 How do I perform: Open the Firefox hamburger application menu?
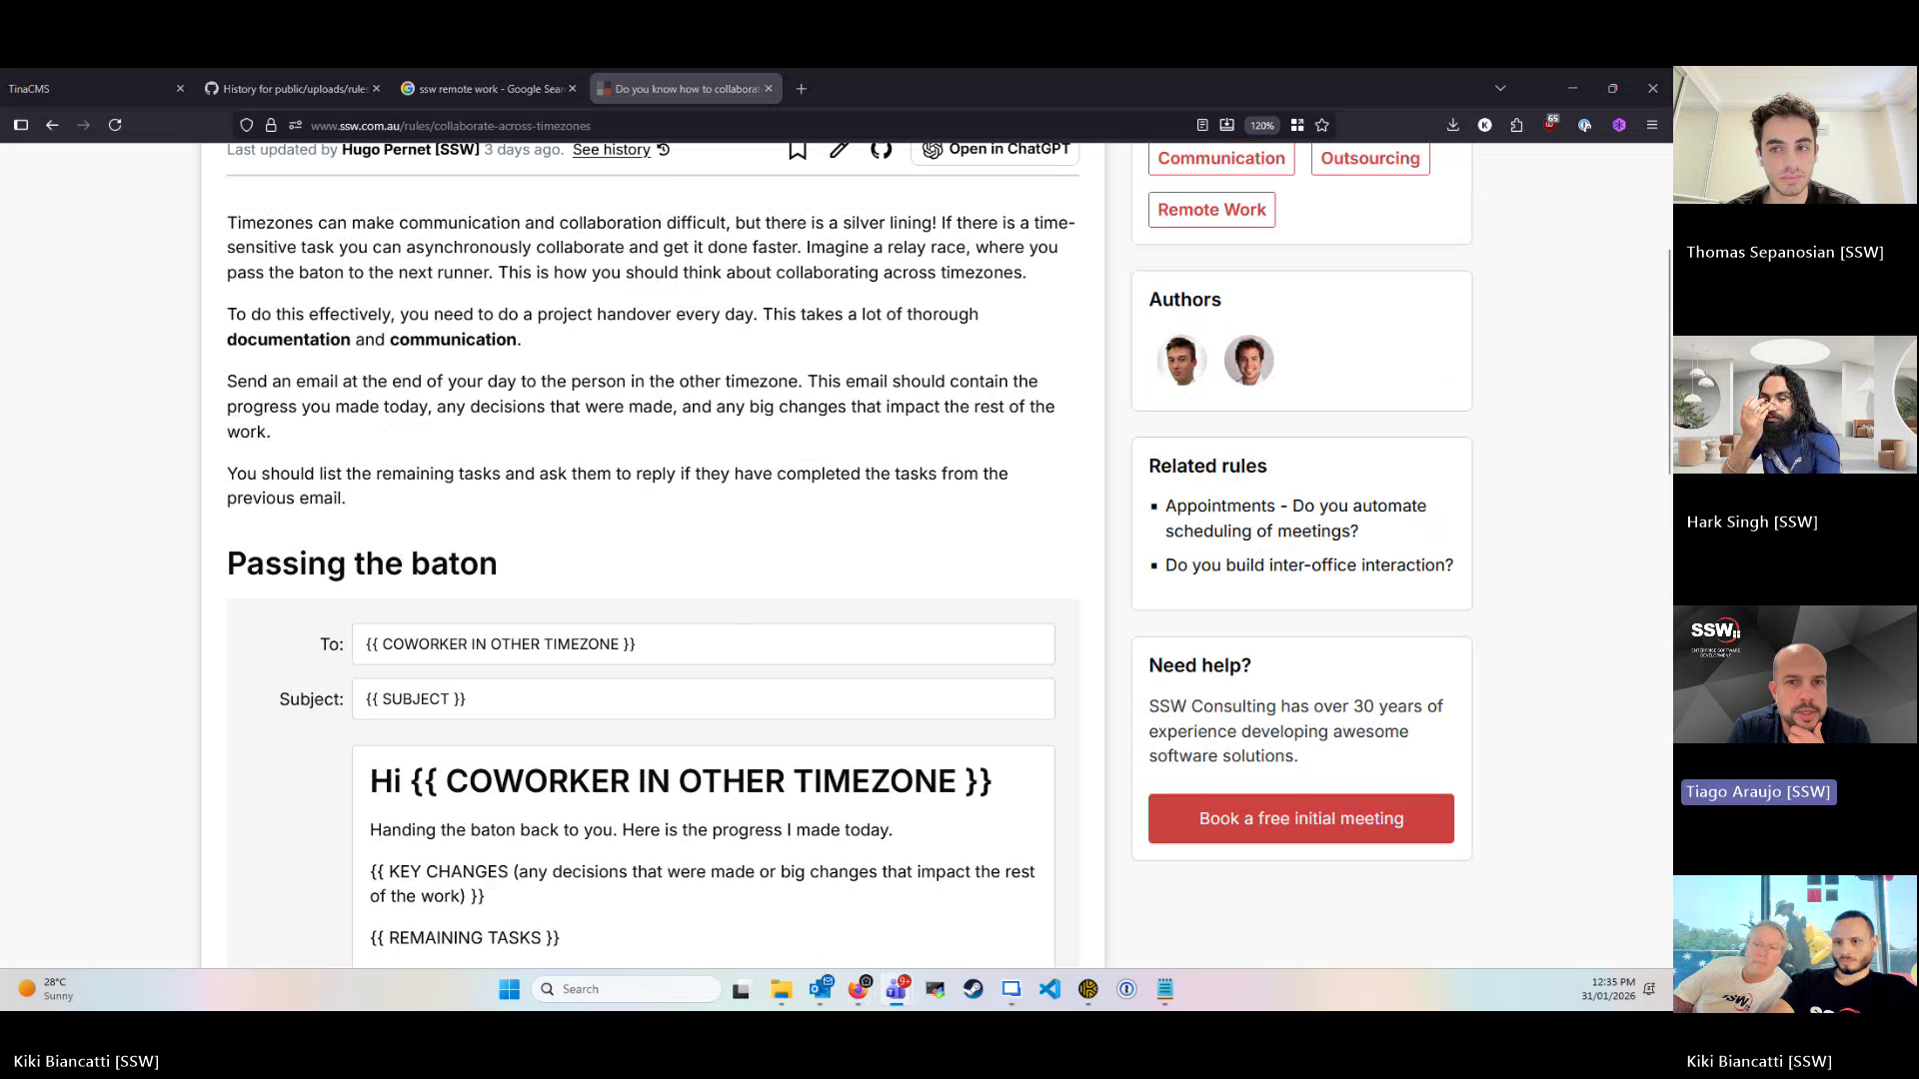coord(1652,125)
